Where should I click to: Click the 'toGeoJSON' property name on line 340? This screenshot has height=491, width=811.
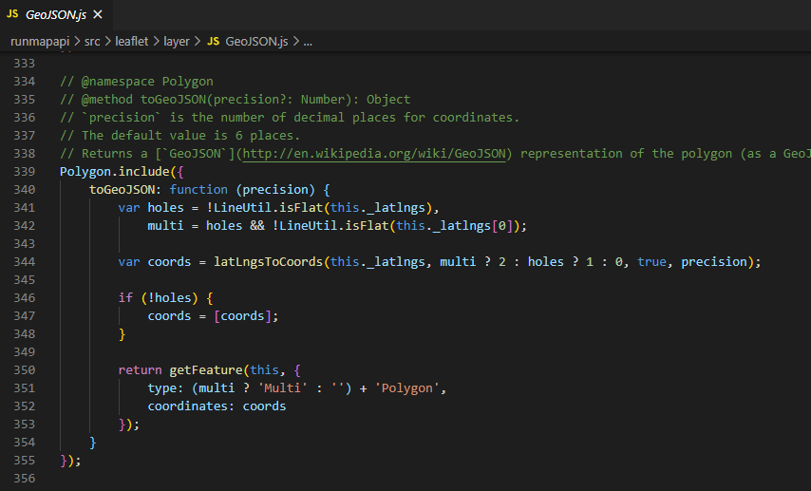[122, 190]
